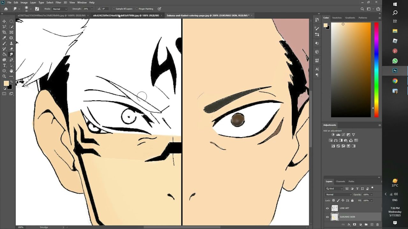Create a new layer

tap(372, 225)
